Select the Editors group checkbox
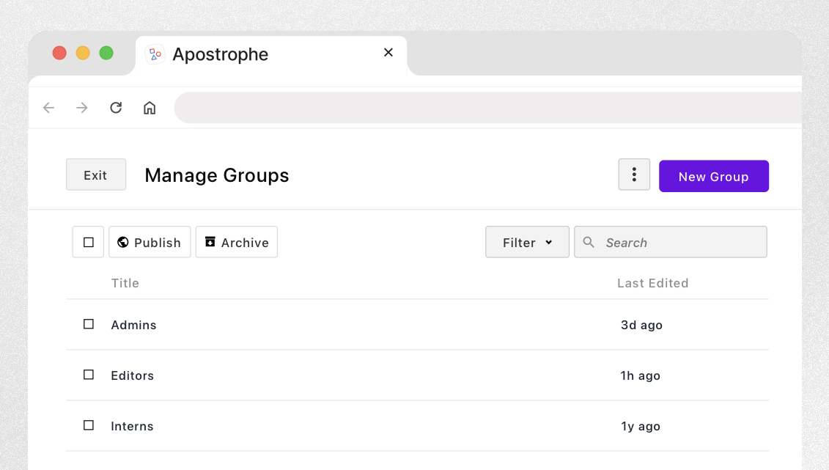Image resolution: width=829 pixels, height=470 pixels. tap(89, 375)
